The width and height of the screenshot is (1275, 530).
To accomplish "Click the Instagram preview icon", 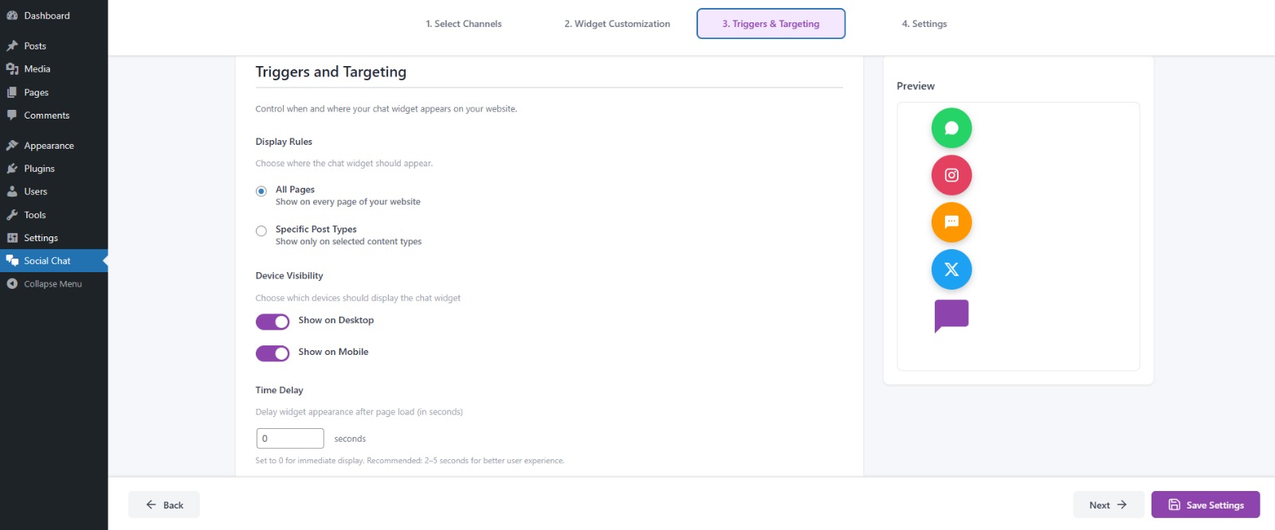I will [951, 175].
